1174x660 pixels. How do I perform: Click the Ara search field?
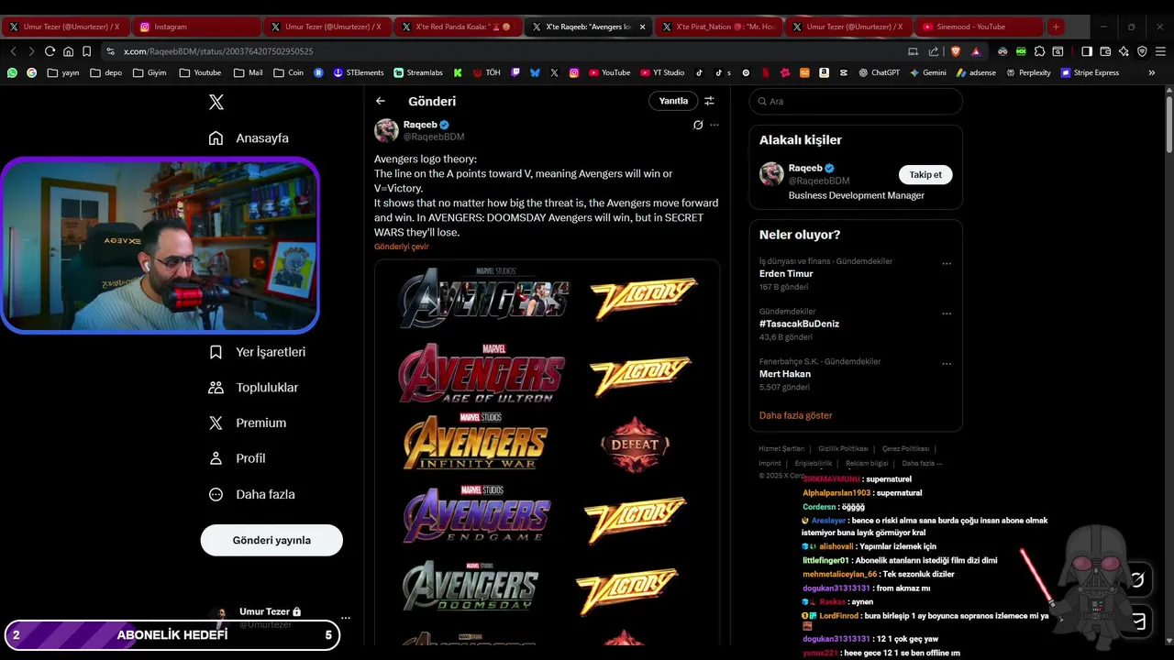click(856, 101)
